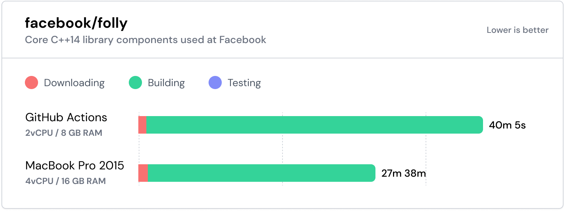
Task: Click the 27m 38m duration label
Action: coord(403,173)
